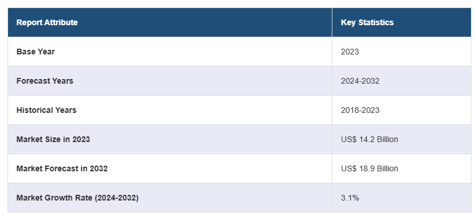Screen dimensions: 475x216
Task: Click the word Historical in row label
Action: 32,110
